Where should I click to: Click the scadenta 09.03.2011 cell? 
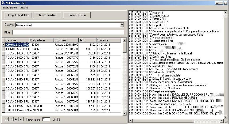108,88
